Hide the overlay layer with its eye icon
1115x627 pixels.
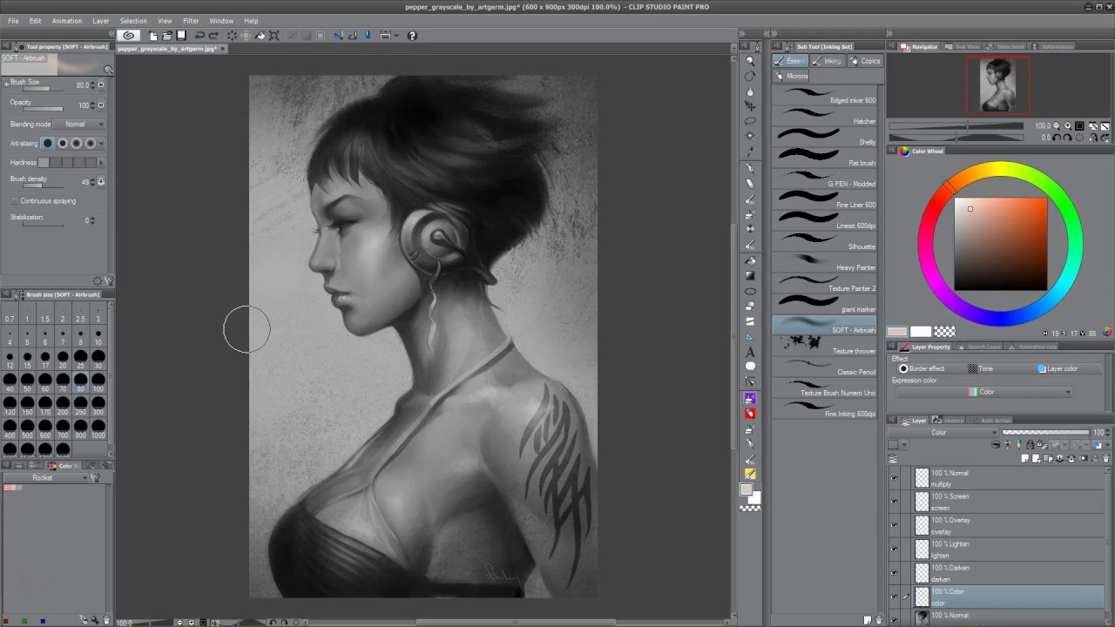coord(894,525)
